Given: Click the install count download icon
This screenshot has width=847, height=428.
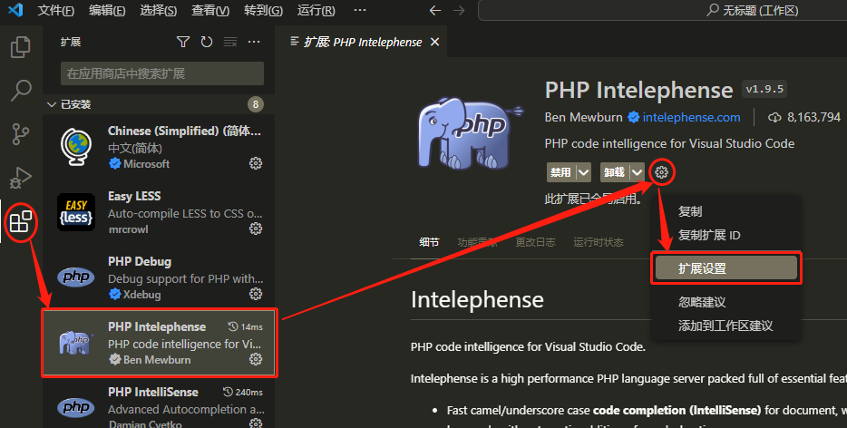Looking at the screenshot, I should tap(774, 117).
